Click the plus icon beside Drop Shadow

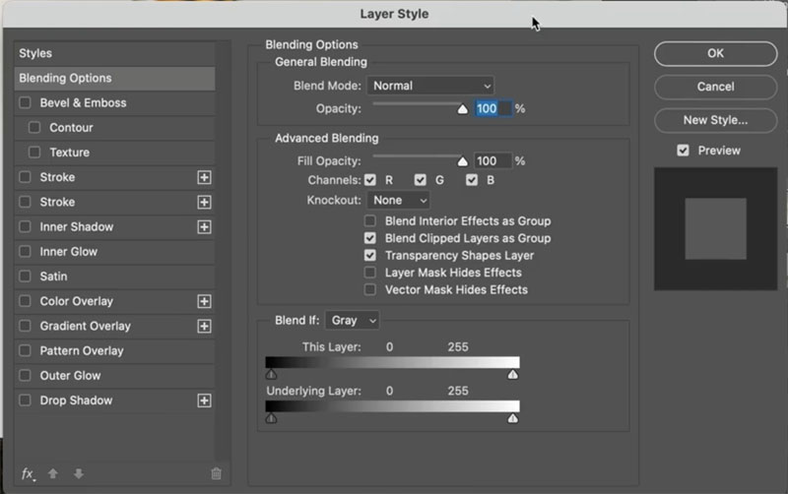click(x=204, y=401)
